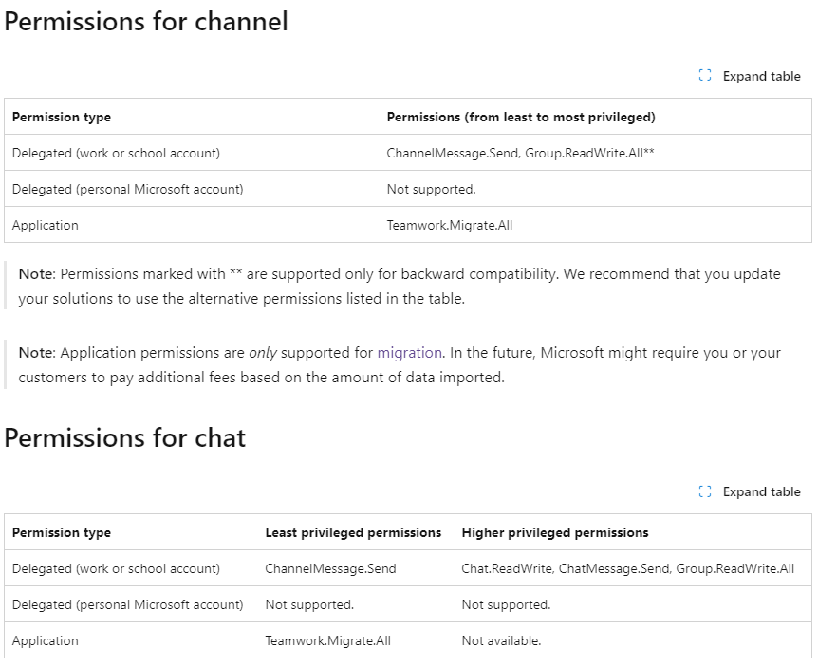Click 'Delegated (work or school account)' in channel table

tap(116, 154)
